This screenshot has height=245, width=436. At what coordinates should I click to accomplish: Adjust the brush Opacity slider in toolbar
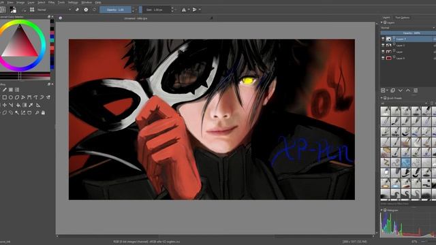click(x=115, y=10)
